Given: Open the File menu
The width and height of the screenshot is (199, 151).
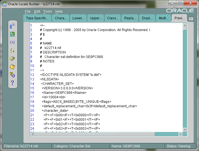Looking at the screenshot, I should (x=27, y=11).
